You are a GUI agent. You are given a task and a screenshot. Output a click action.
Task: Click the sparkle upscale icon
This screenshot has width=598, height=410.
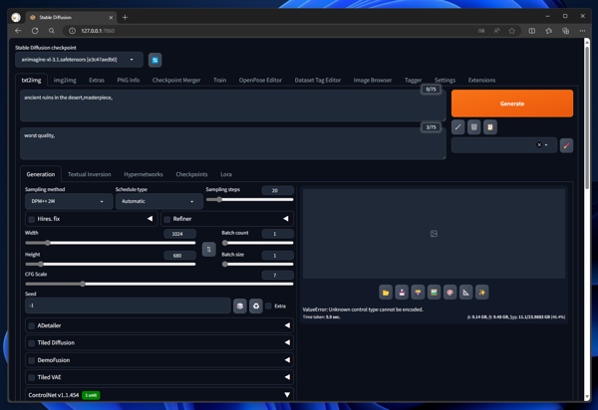[482, 293]
